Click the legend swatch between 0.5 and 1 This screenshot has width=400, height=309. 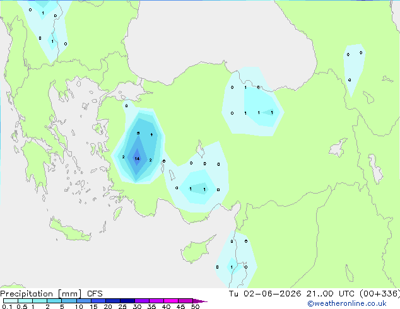25,301
